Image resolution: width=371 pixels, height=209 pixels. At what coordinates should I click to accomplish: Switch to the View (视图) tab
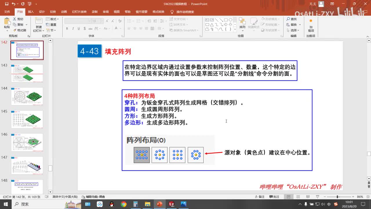coord(117,12)
